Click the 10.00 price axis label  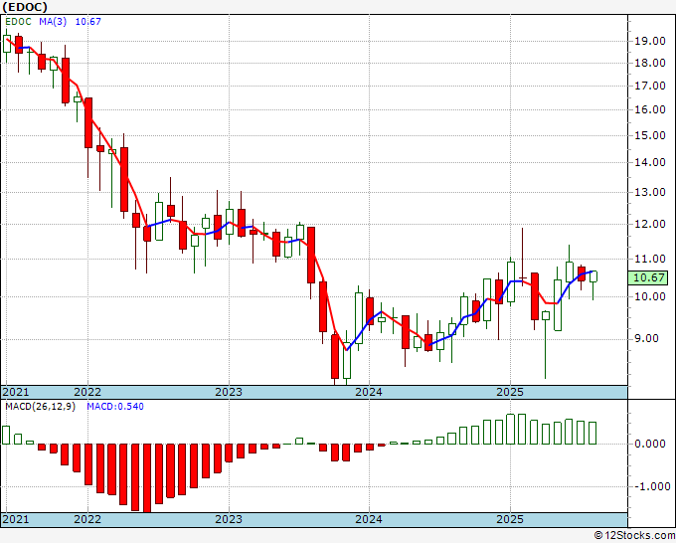pyautogui.click(x=650, y=296)
